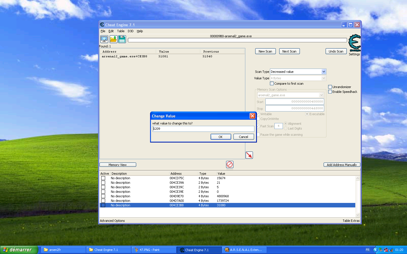
Task: Click Add Address Manually
Action: pos(342,165)
